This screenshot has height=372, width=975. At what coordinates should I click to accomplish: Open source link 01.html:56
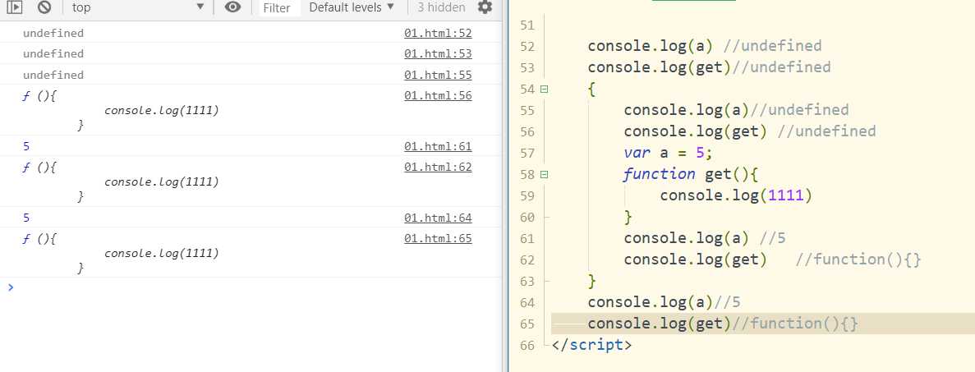point(438,96)
